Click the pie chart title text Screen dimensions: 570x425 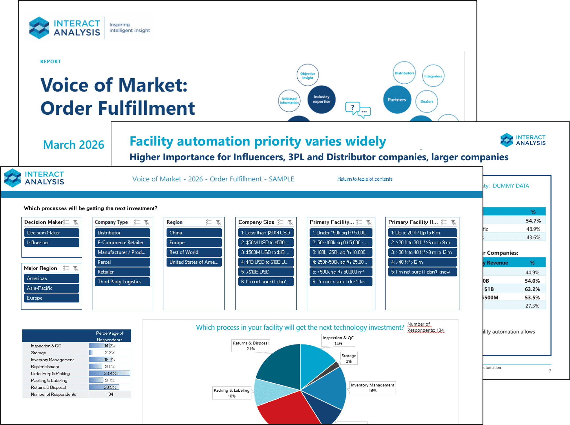point(300,327)
